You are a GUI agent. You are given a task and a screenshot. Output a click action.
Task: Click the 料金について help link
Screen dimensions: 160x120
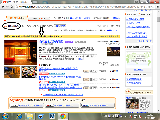tap(114, 30)
